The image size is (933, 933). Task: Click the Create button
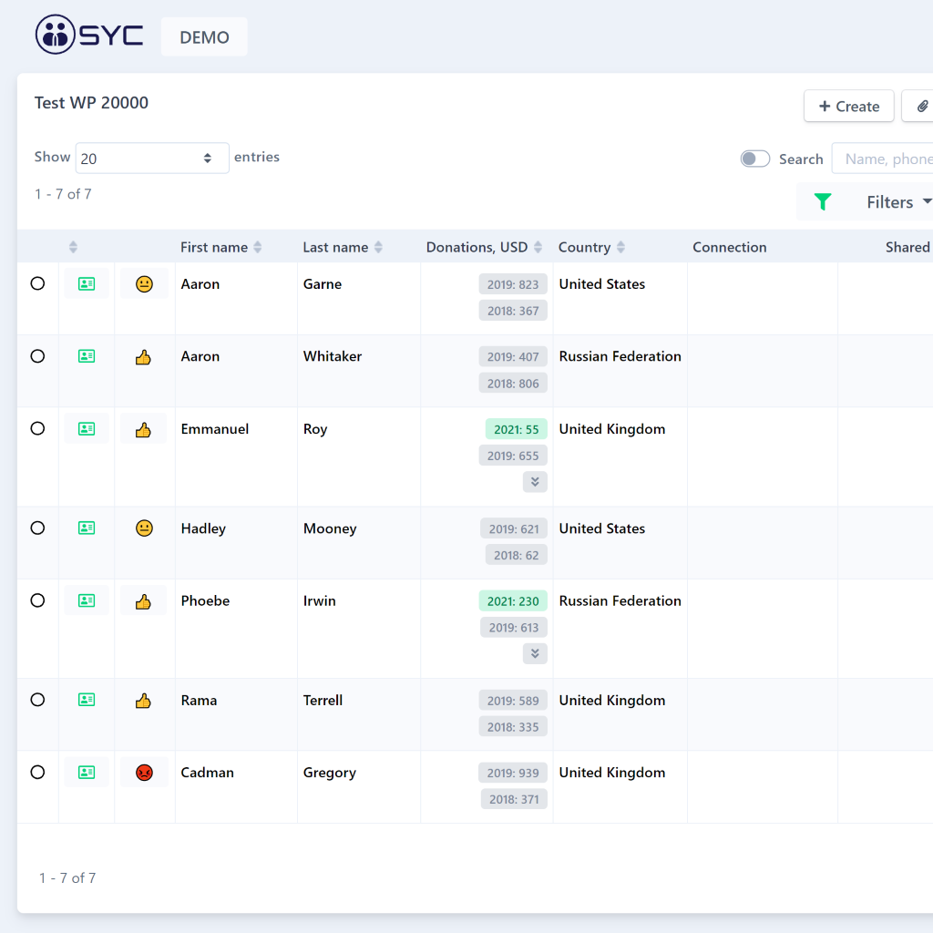pos(848,107)
